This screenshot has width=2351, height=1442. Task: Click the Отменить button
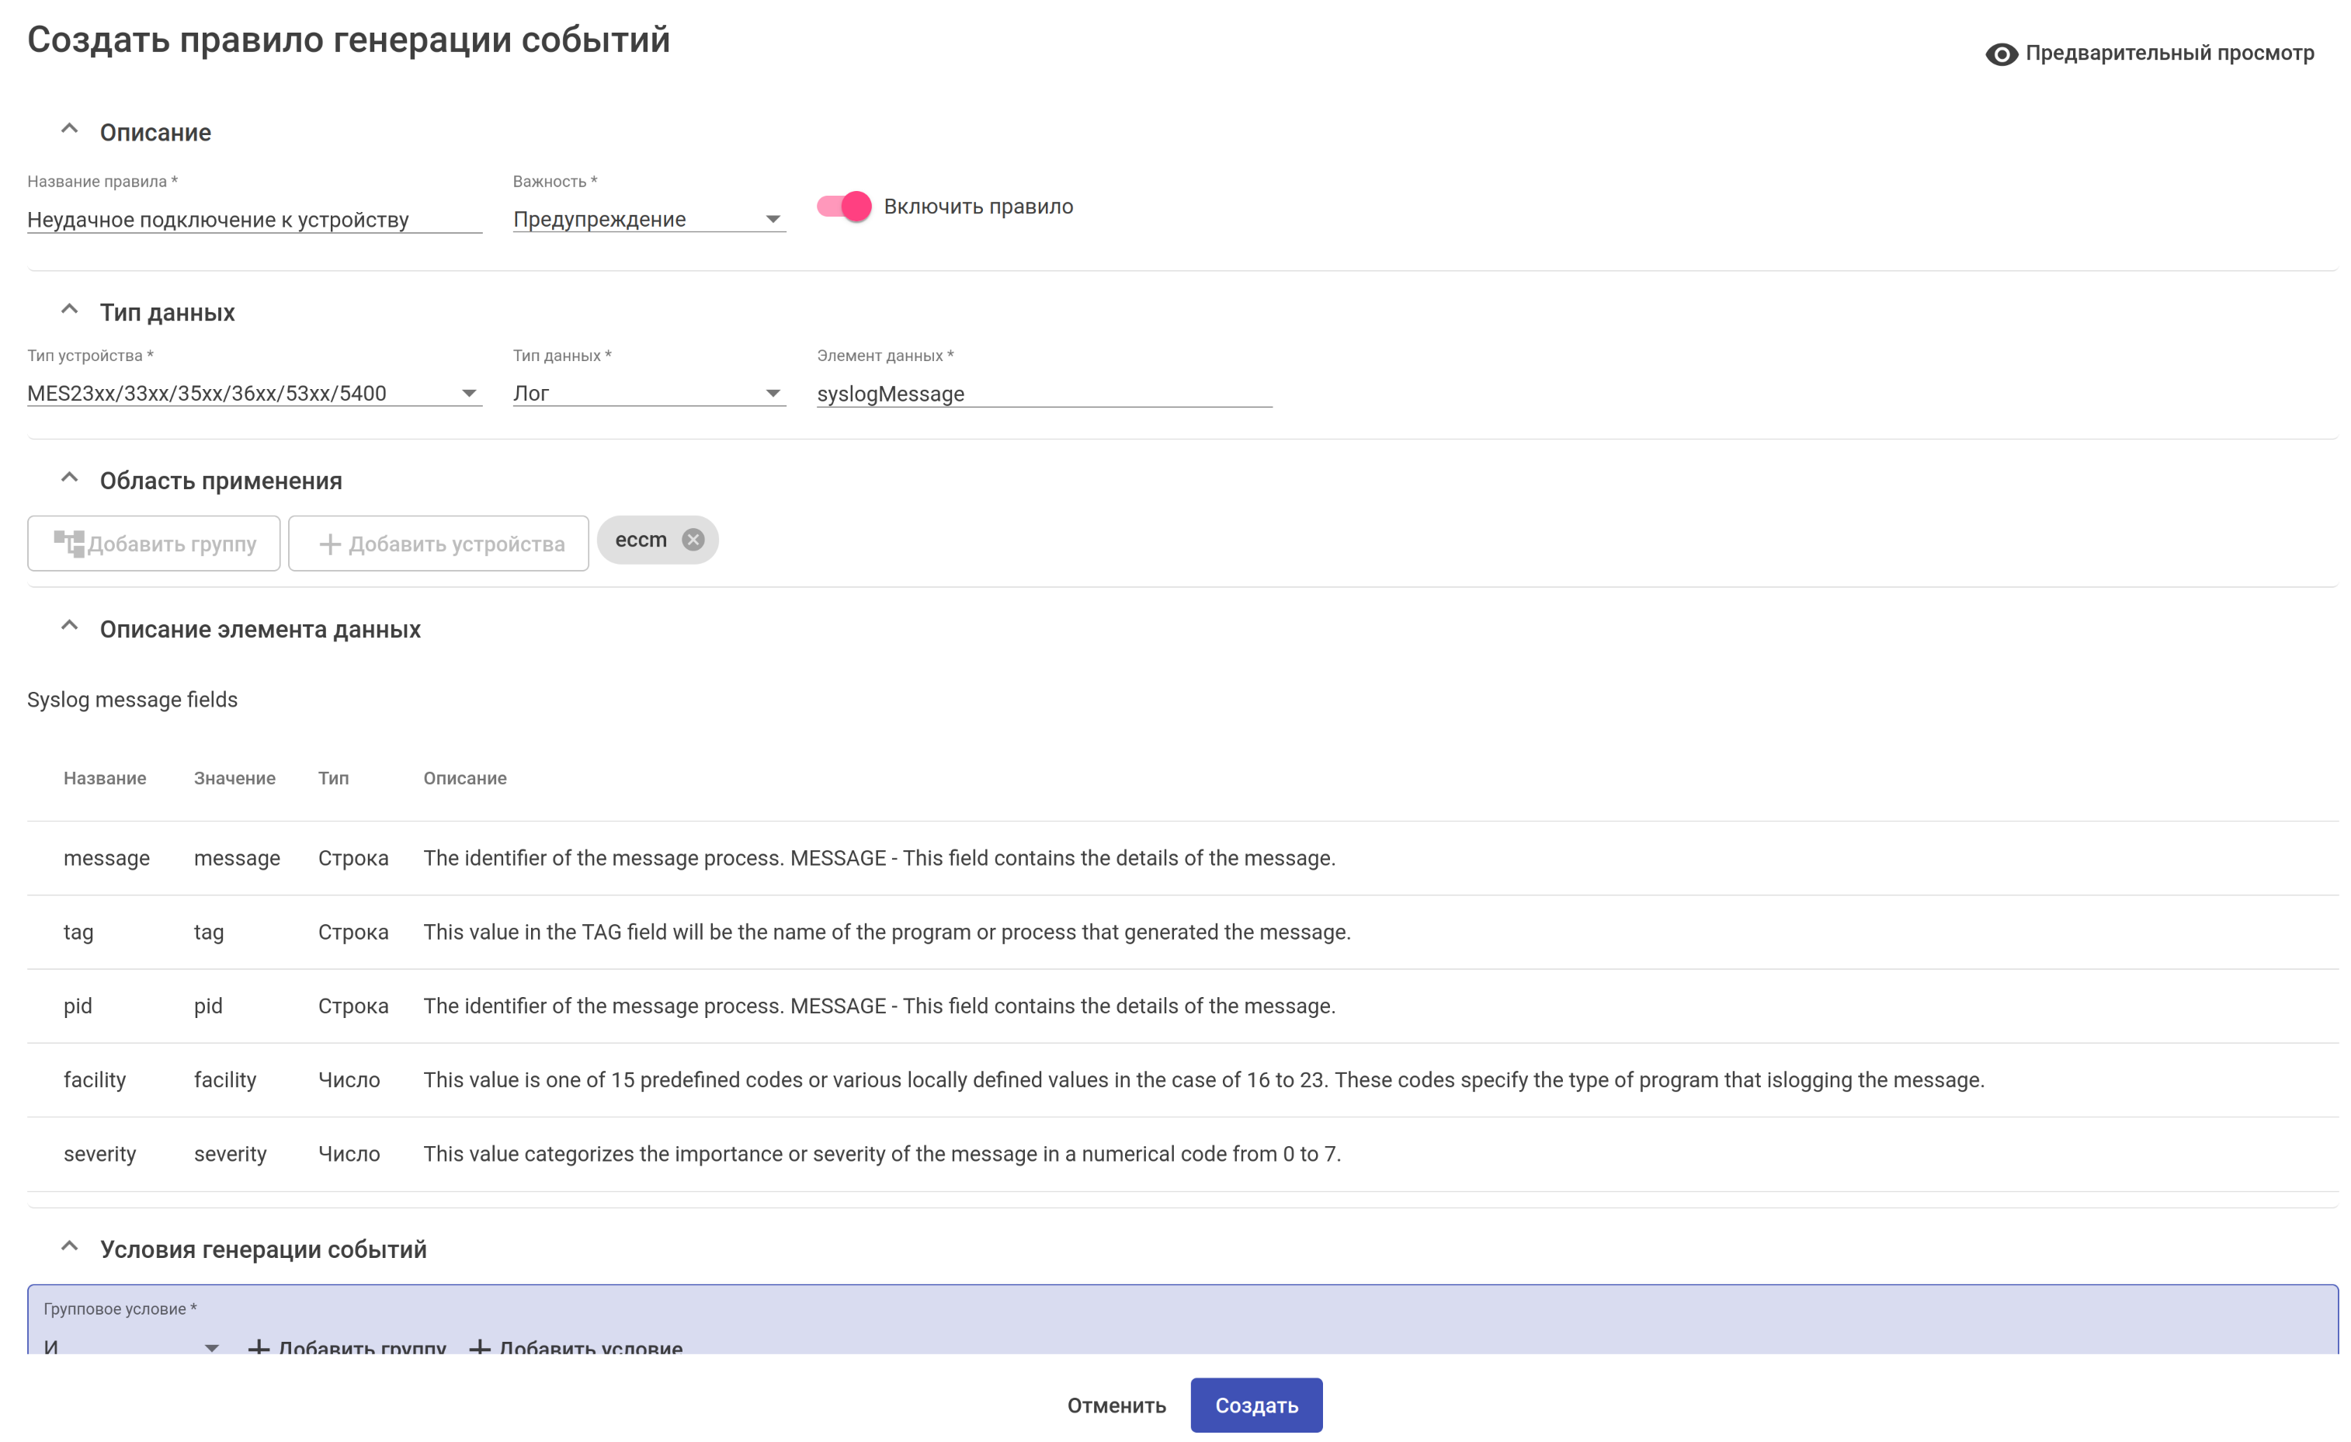[x=1116, y=1405]
